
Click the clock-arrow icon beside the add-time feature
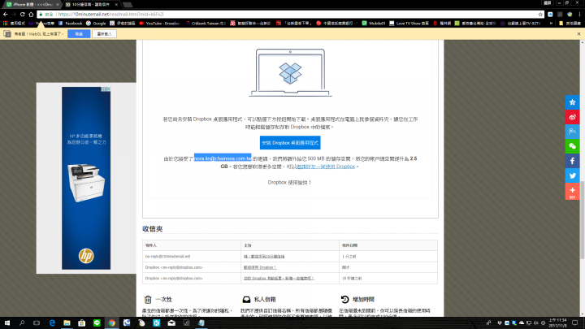point(344,299)
